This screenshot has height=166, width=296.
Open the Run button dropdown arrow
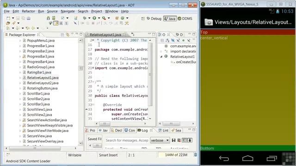pyautogui.click(x=99, y=18)
